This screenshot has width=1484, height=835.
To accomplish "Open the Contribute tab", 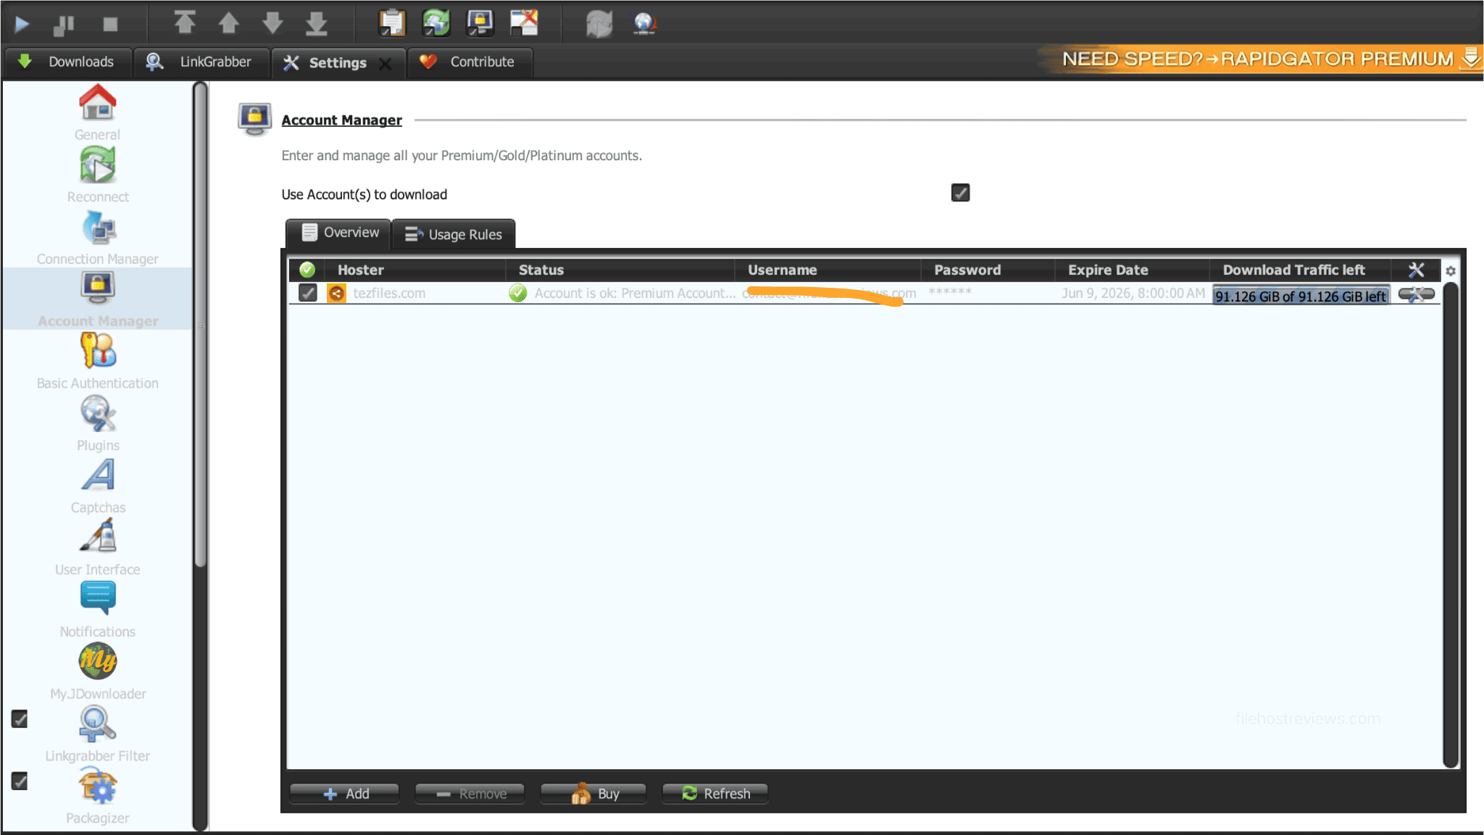I will (x=469, y=62).
